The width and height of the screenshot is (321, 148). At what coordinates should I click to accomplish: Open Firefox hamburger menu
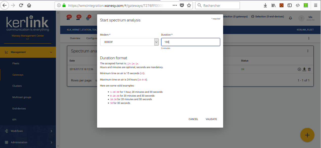(x=315, y=5)
